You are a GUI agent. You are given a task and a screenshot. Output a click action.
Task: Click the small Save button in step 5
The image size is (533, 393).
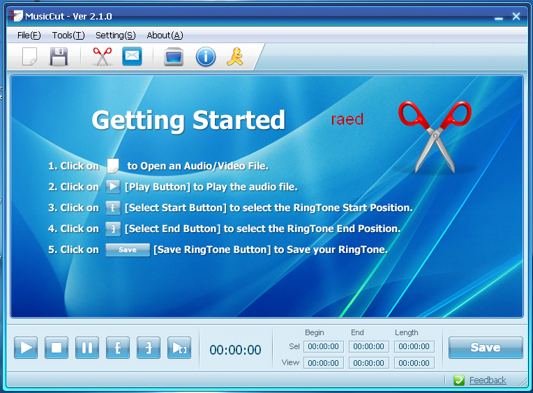(128, 249)
